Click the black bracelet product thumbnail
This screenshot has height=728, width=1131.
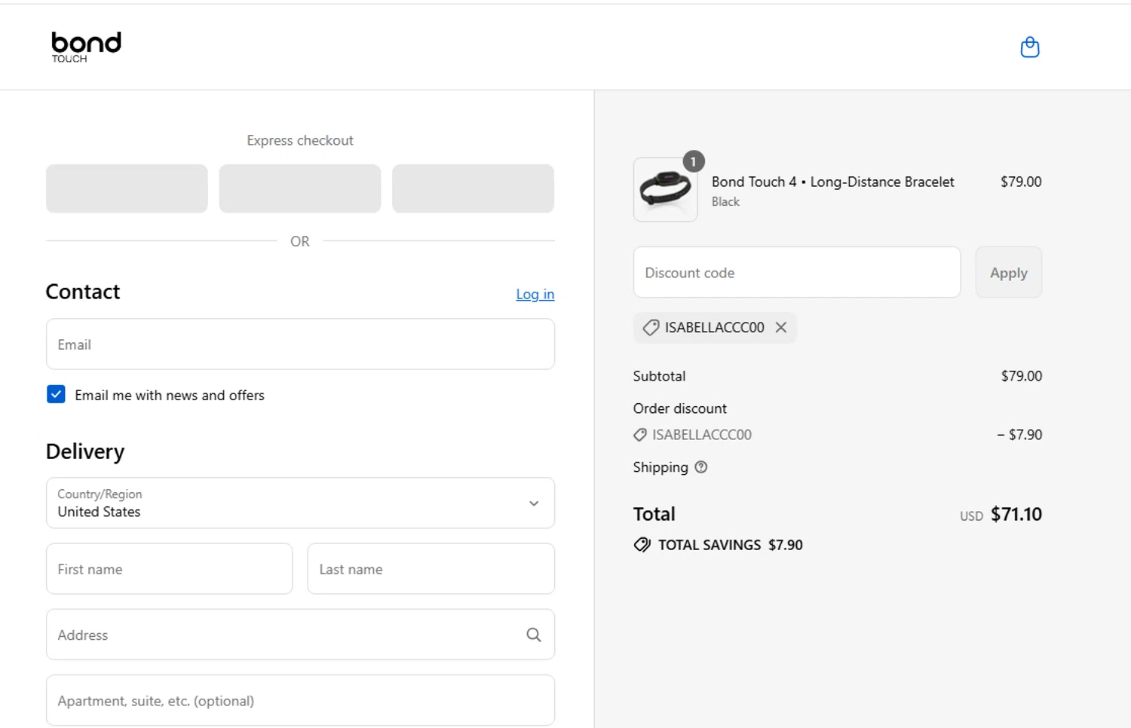tap(665, 190)
